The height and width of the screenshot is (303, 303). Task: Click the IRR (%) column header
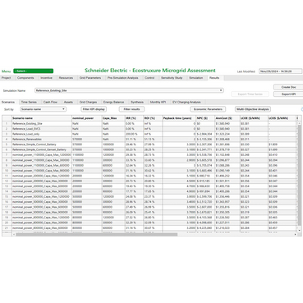[x=134, y=118]
